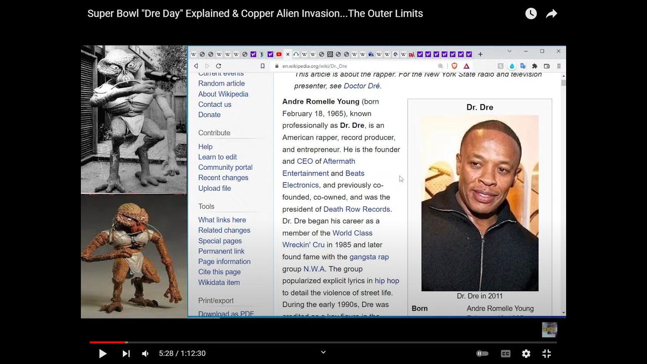The image size is (647, 364).
Task: Click the browser back arrow
Action: tap(196, 66)
